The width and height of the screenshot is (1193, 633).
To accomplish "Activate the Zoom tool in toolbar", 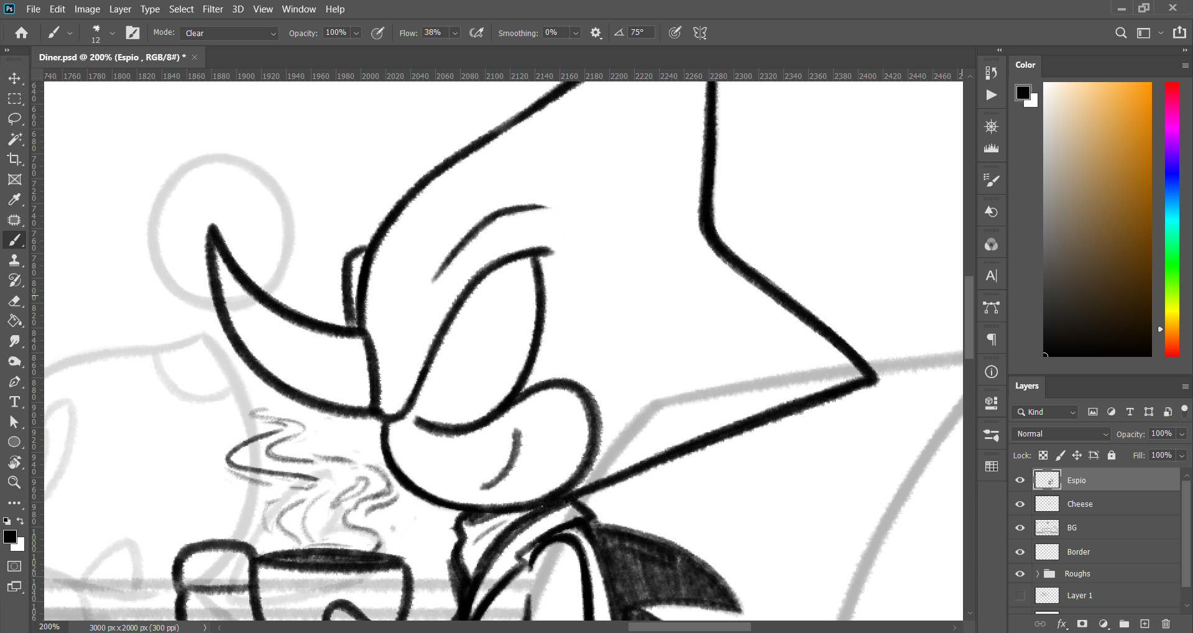I will click(14, 482).
